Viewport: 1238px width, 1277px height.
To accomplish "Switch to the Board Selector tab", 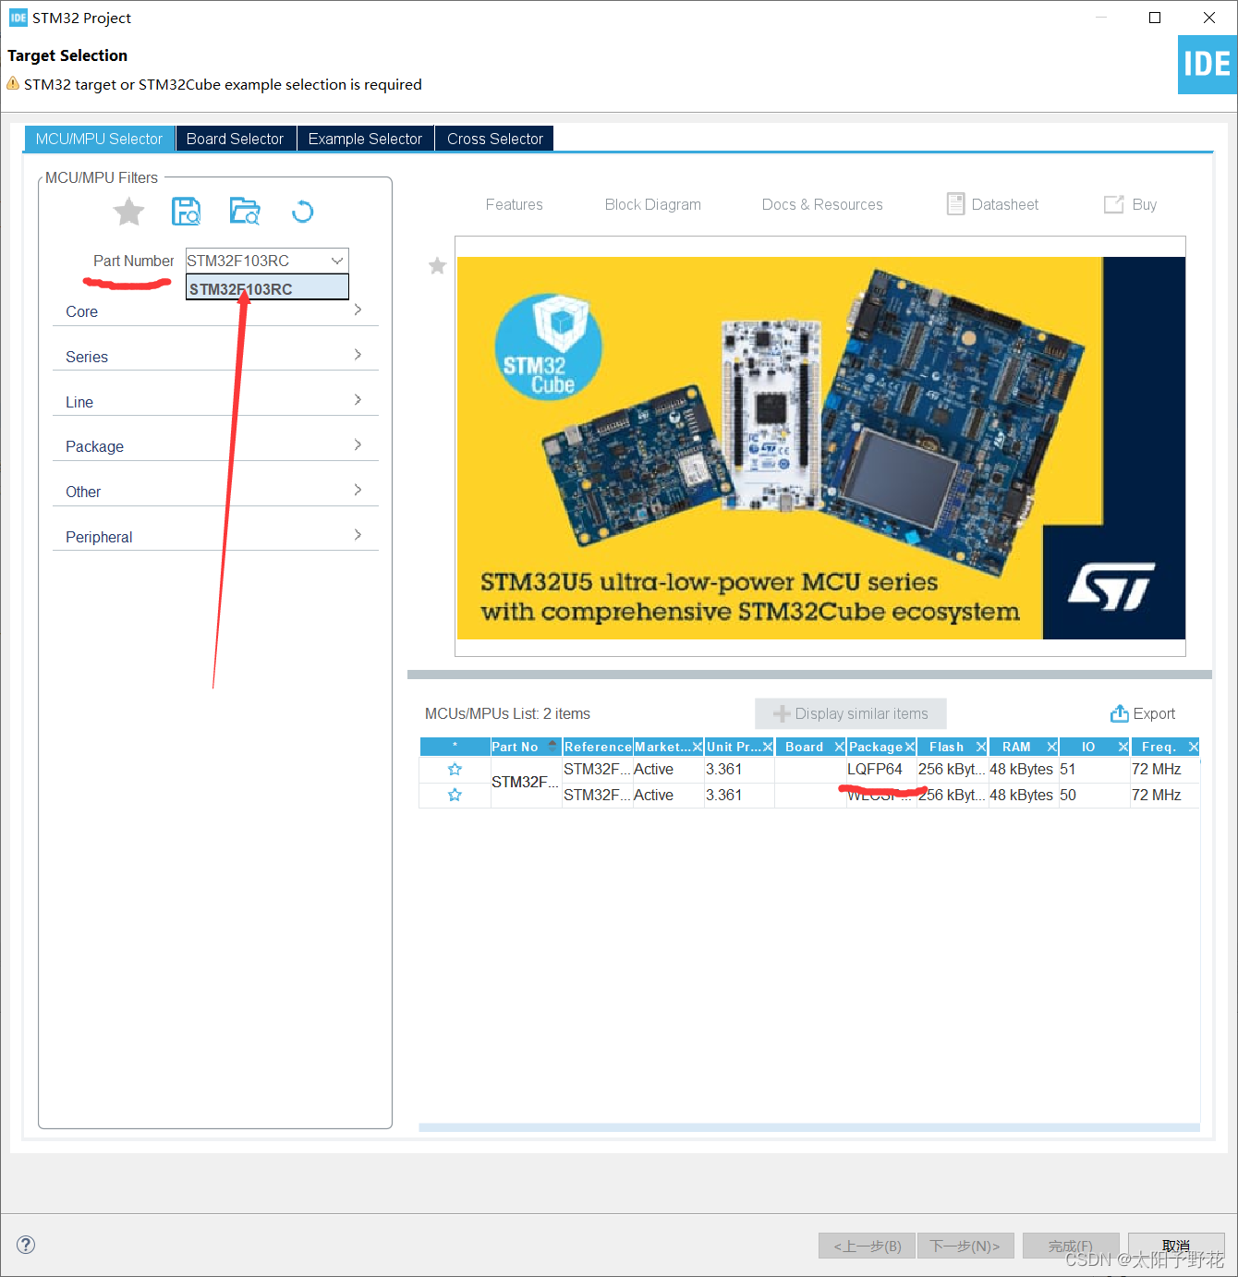I will [x=235, y=139].
